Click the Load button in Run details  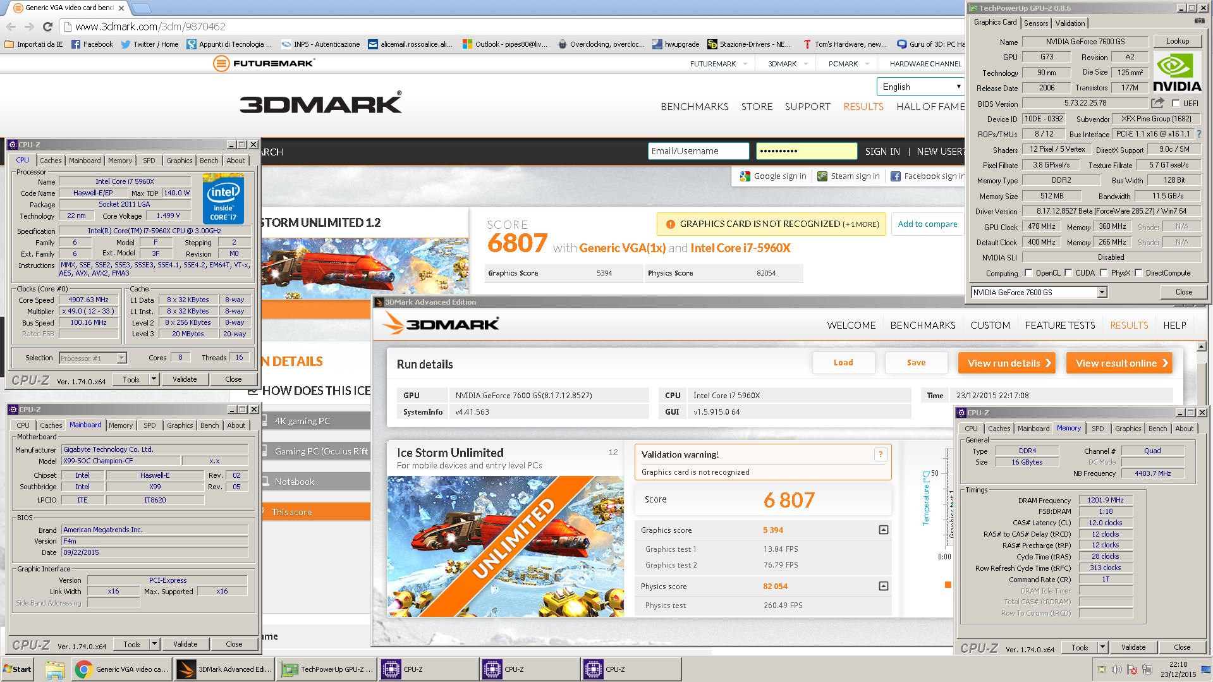[x=843, y=363]
